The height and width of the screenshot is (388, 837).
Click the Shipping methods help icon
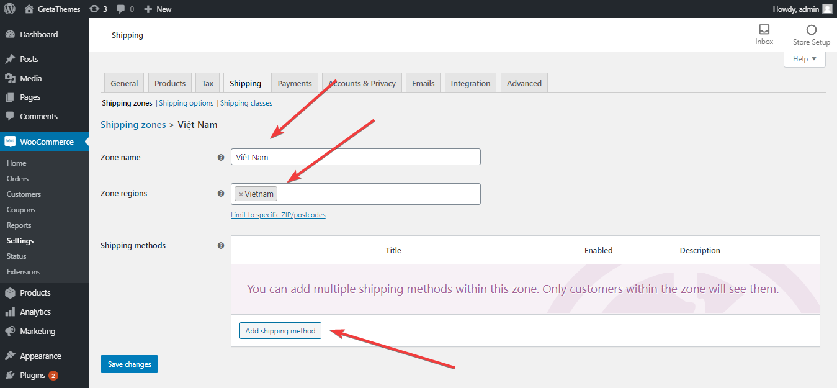pyautogui.click(x=221, y=246)
